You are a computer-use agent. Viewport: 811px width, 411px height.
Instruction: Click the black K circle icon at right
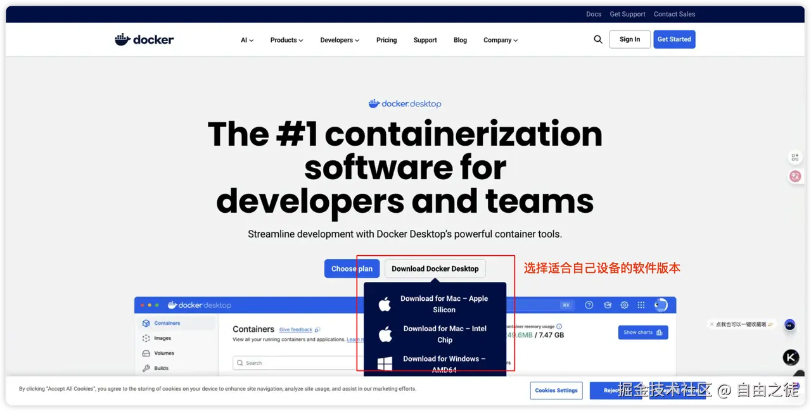click(791, 357)
